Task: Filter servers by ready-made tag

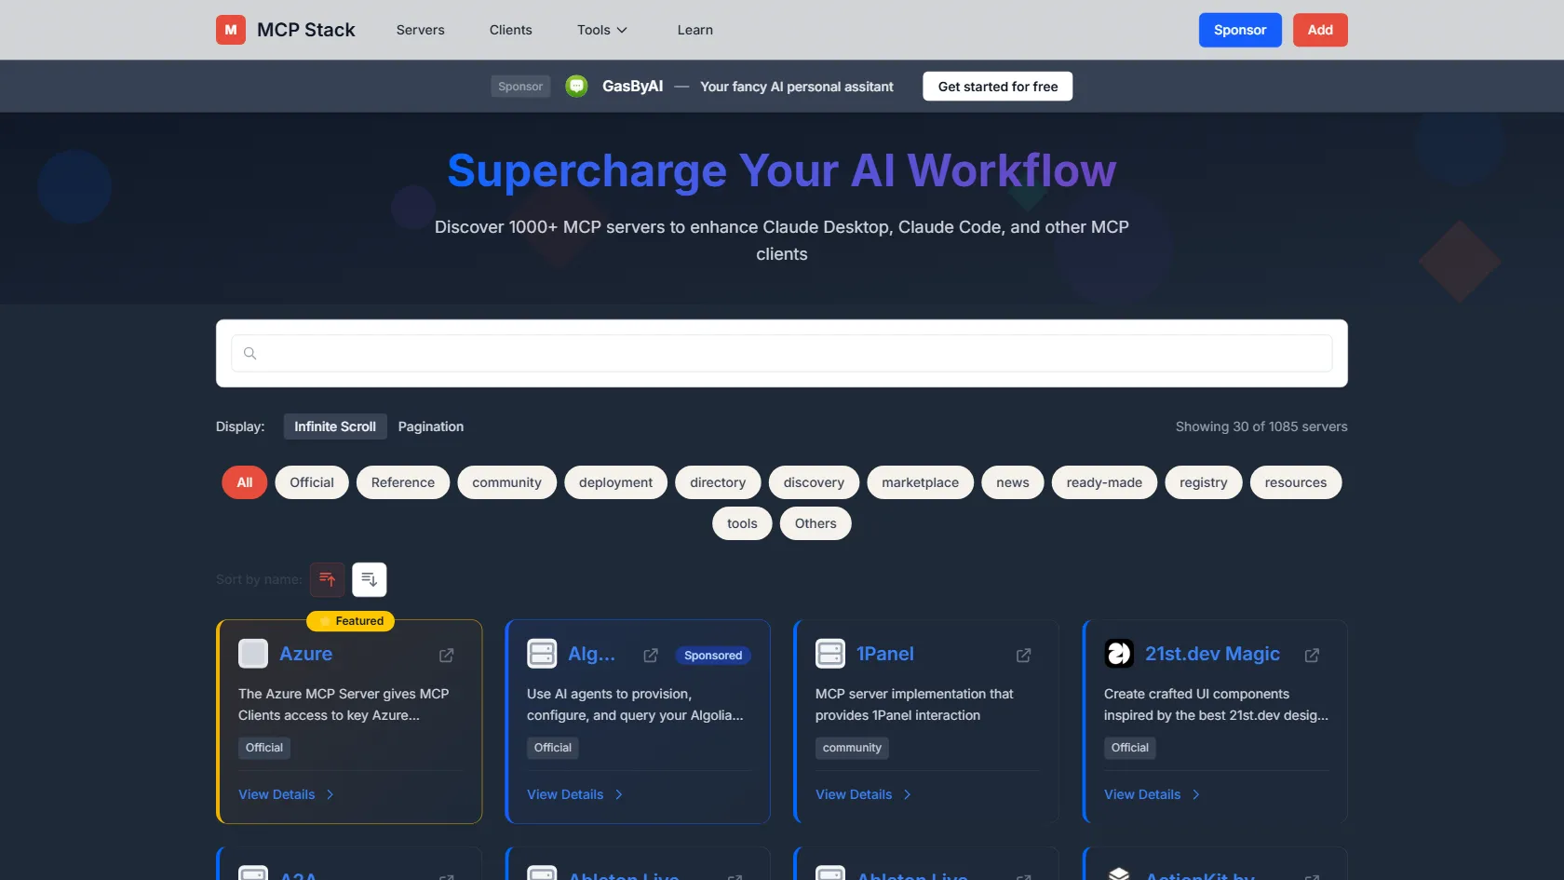Action: click(x=1104, y=482)
